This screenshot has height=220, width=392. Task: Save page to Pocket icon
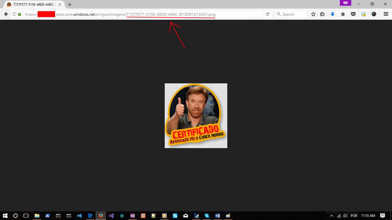[x=353, y=14]
